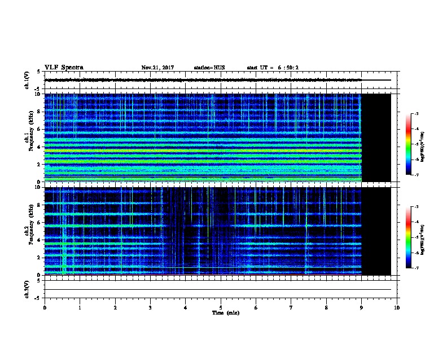This screenshot has width=447, height=345.
Task: Click time-axis tick label "6"
Action: pos(256,308)
